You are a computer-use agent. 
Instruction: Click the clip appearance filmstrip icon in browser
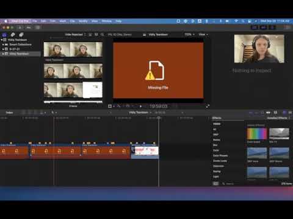point(90,35)
